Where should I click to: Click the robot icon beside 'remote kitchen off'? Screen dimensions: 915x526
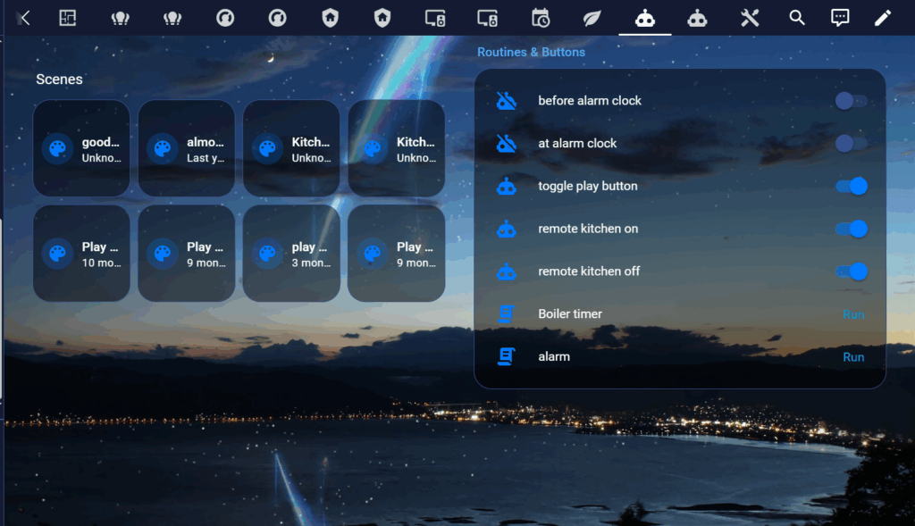click(x=506, y=271)
